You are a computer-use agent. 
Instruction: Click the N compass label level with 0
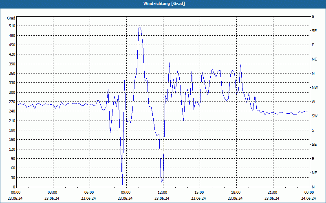[313, 187]
